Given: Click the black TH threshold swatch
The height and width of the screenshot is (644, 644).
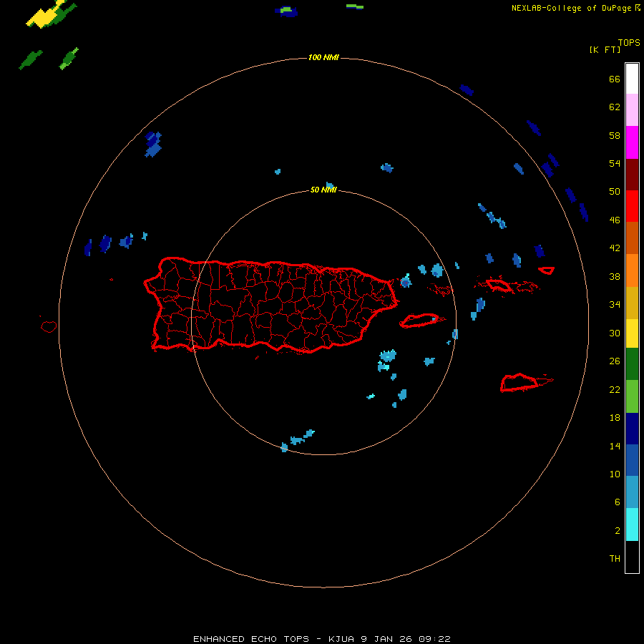Looking at the screenshot, I should [632, 557].
